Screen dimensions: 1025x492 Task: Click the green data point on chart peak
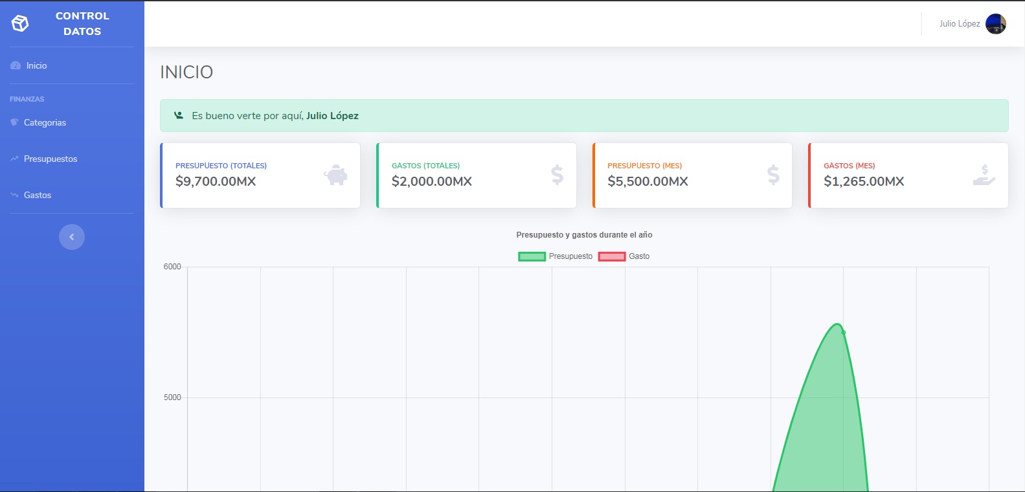coord(843,332)
